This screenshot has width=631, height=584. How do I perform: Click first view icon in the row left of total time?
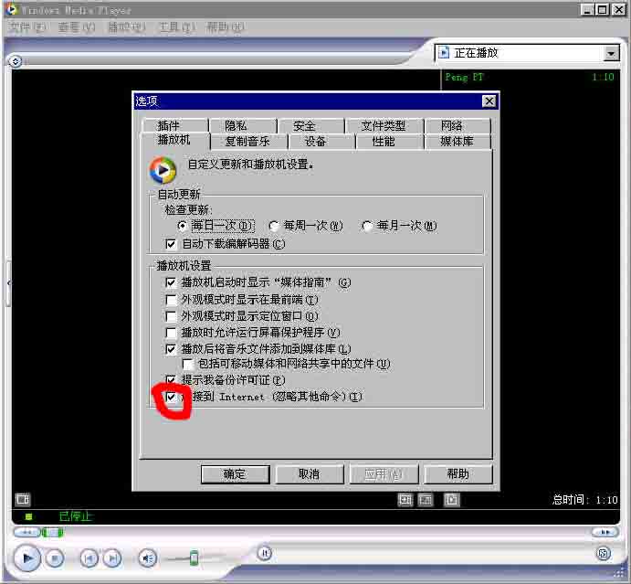pyautogui.click(x=405, y=500)
